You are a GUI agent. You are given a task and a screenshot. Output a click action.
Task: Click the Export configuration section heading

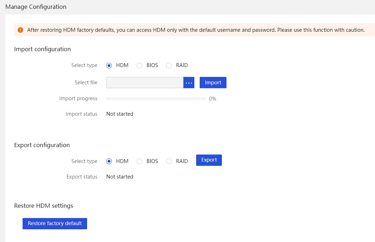tap(42, 145)
